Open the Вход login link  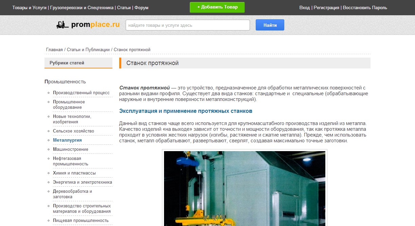305,7
